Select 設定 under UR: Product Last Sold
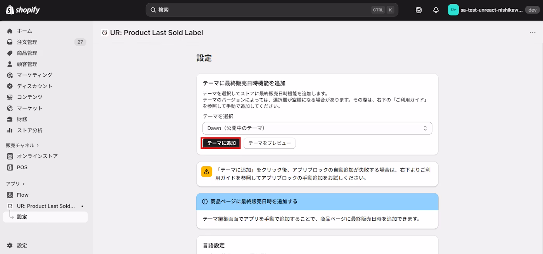The height and width of the screenshot is (254, 543). [22, 217]
